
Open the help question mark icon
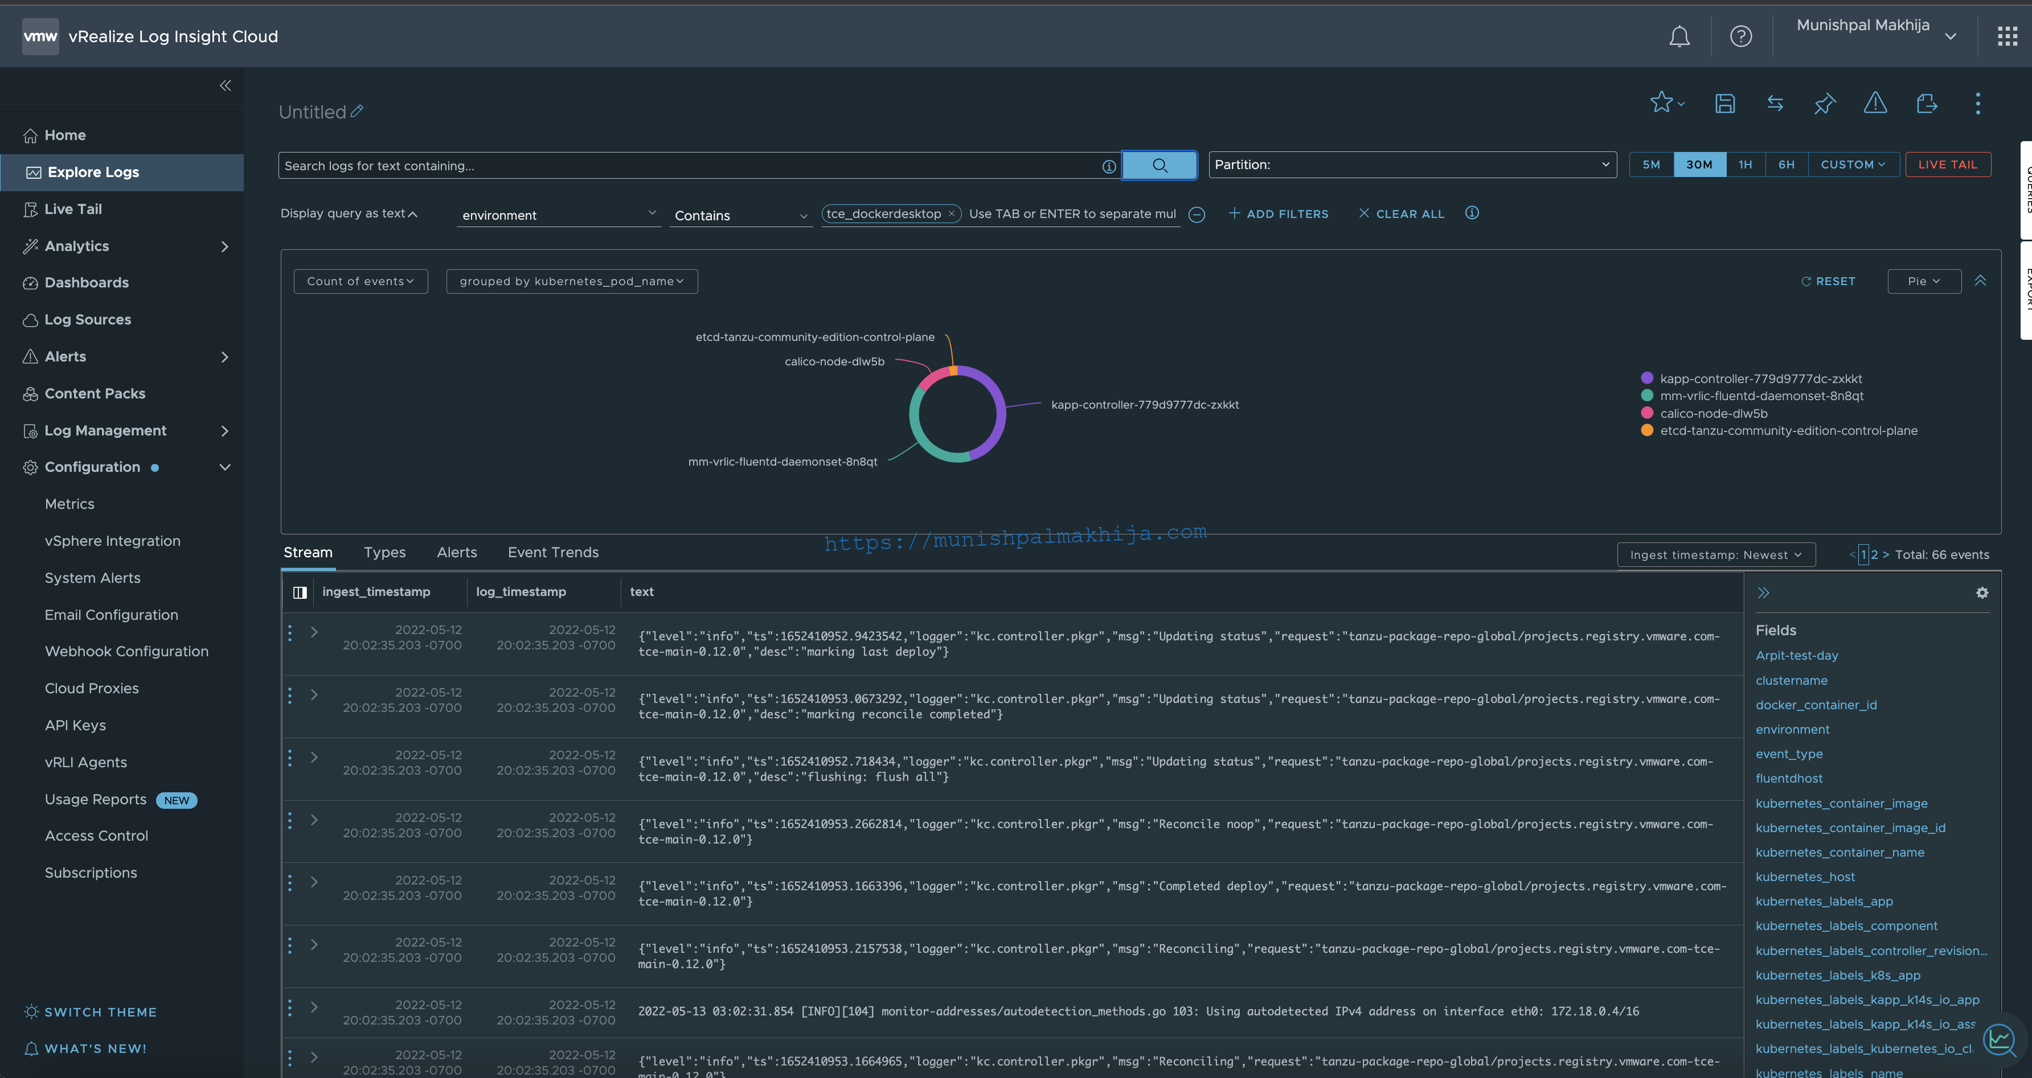pyautogui.click(x=1741, y=36)
